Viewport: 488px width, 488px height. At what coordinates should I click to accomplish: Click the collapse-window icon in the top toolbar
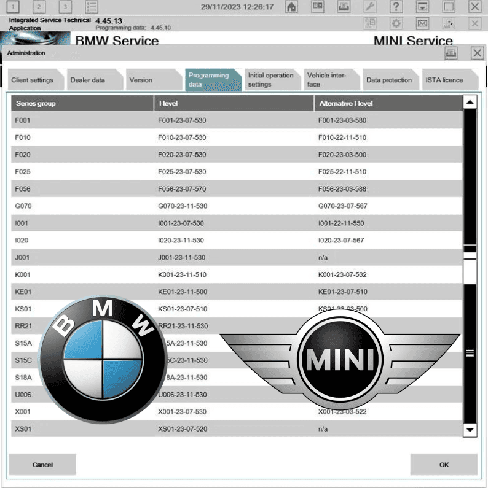pyautogui.click(x=422, y=7)
